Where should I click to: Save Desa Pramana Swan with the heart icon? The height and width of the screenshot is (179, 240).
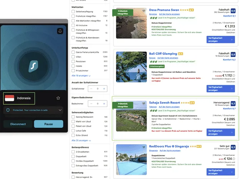(143, 11)
